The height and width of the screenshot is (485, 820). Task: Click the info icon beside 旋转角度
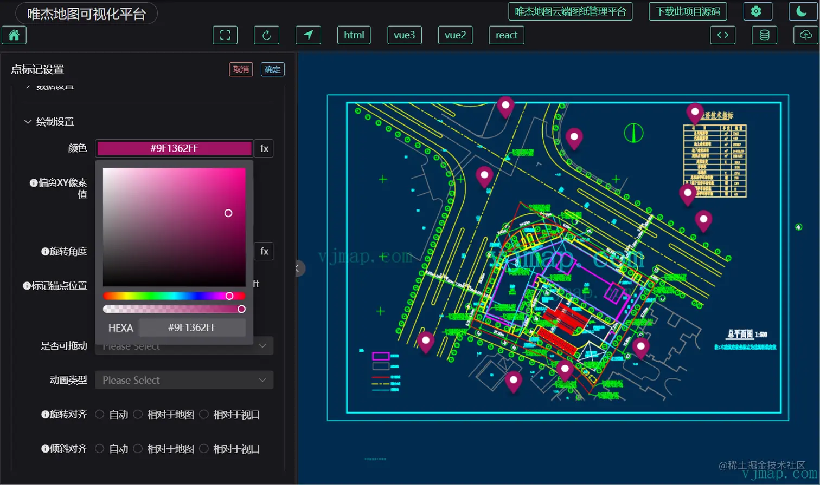(45, 252)
